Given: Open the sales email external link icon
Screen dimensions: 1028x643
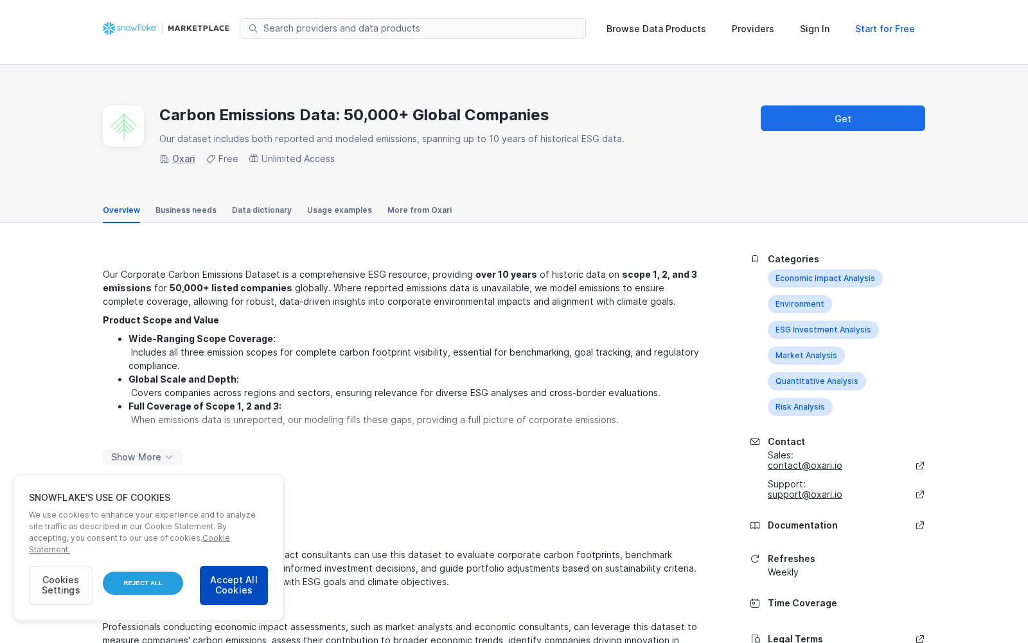Looking at the screenshot, I should (x=920, y=466).
